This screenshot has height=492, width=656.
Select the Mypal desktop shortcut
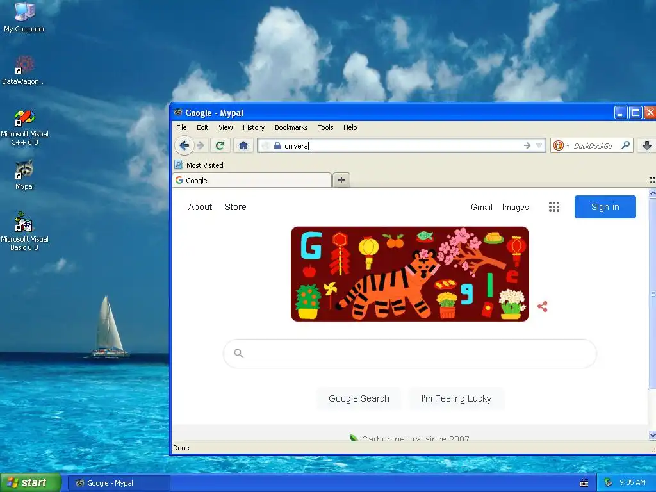click(24, 176)
